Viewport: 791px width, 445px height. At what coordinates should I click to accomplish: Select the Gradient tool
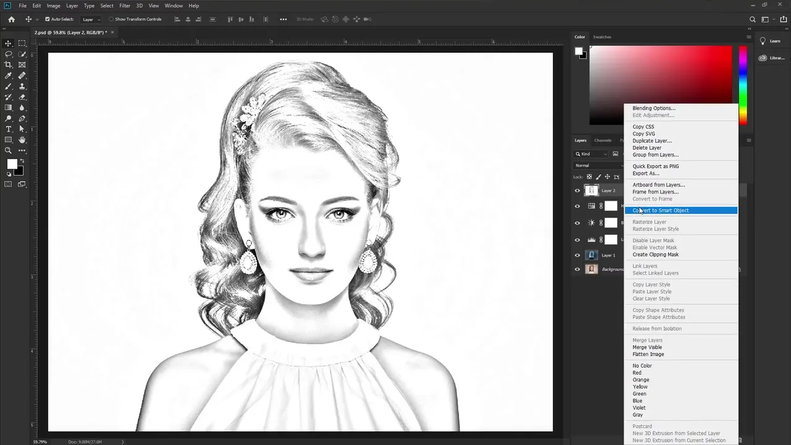click(9, 108)
